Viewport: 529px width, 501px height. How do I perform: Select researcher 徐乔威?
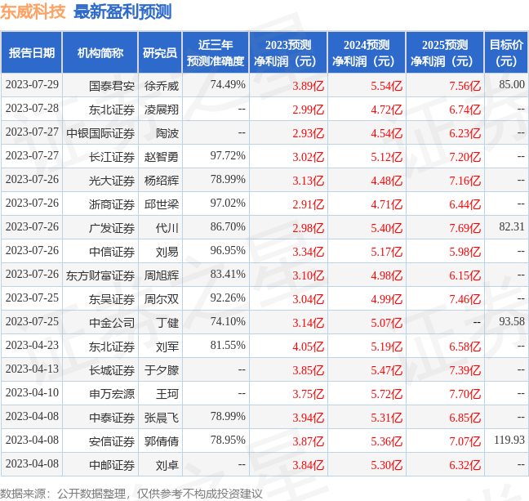click(x=162, y=86)
